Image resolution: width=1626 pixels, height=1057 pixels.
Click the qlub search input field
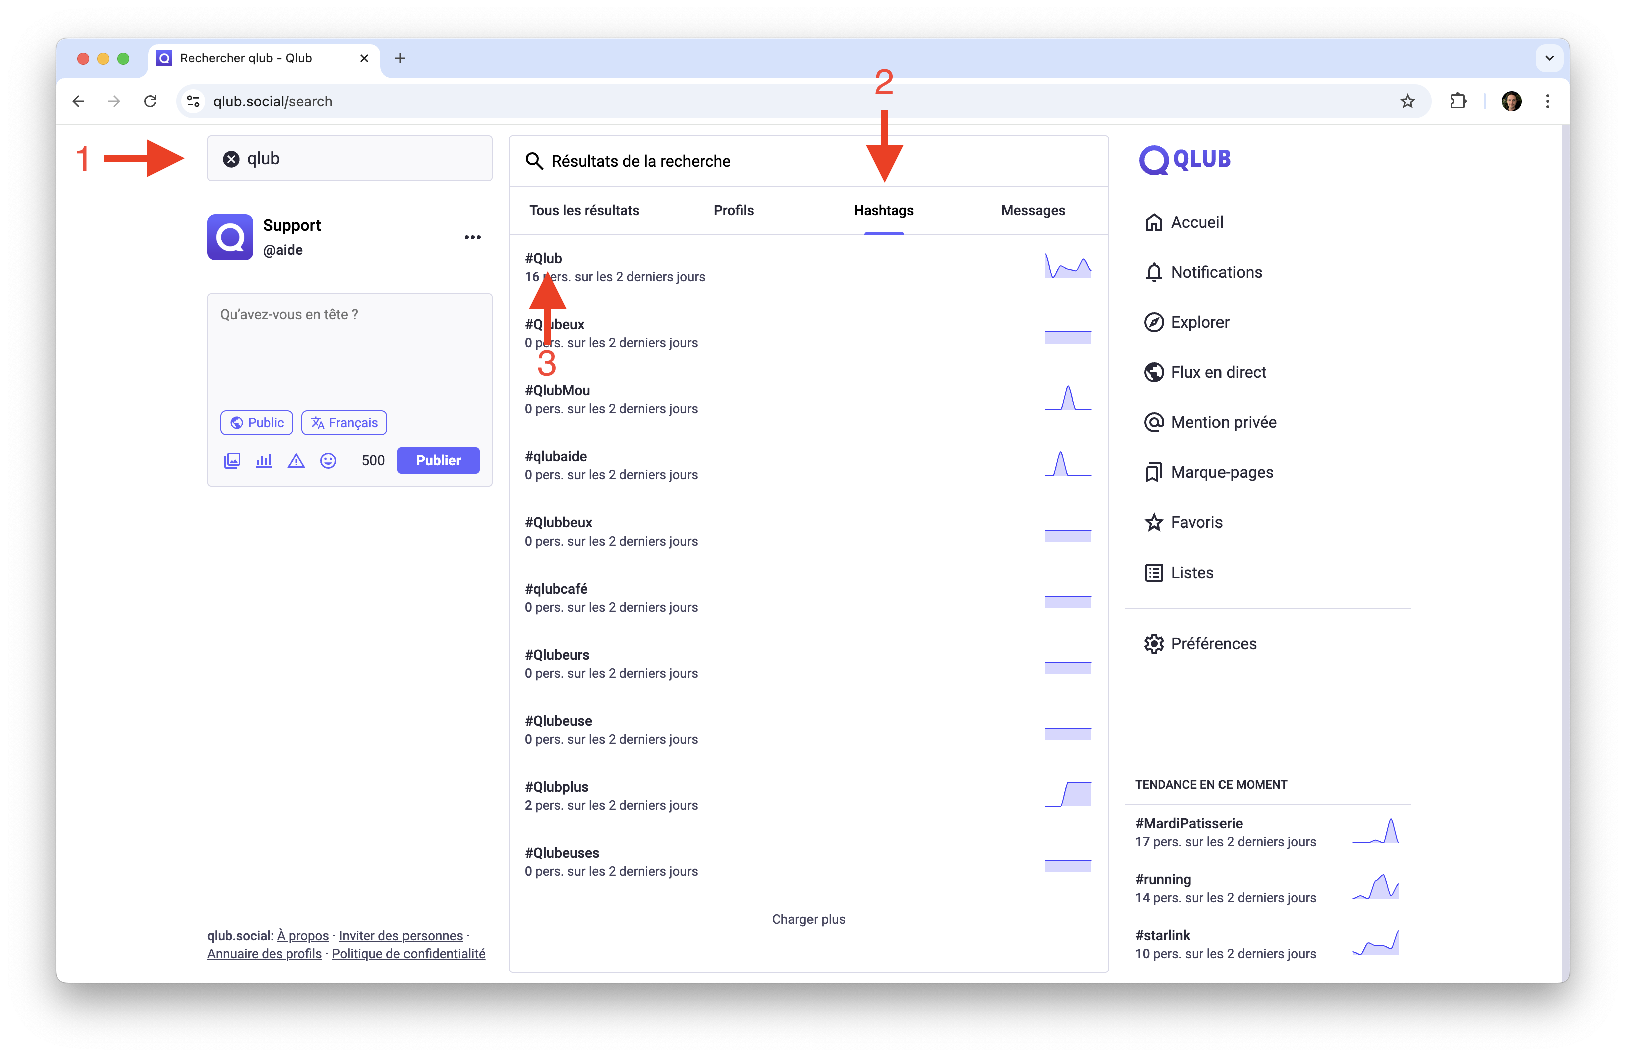(x=349, y=159)
